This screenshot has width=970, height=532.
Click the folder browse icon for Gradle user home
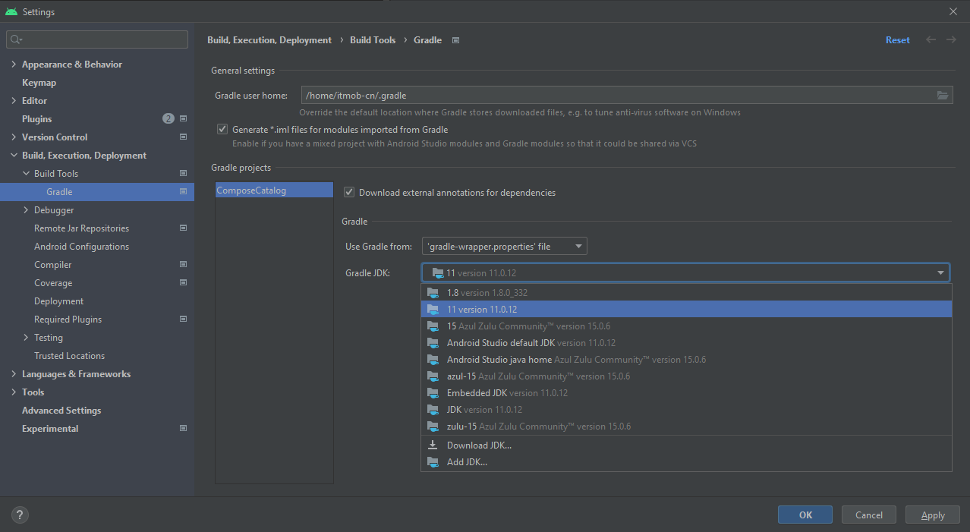[x=942, y=95]
